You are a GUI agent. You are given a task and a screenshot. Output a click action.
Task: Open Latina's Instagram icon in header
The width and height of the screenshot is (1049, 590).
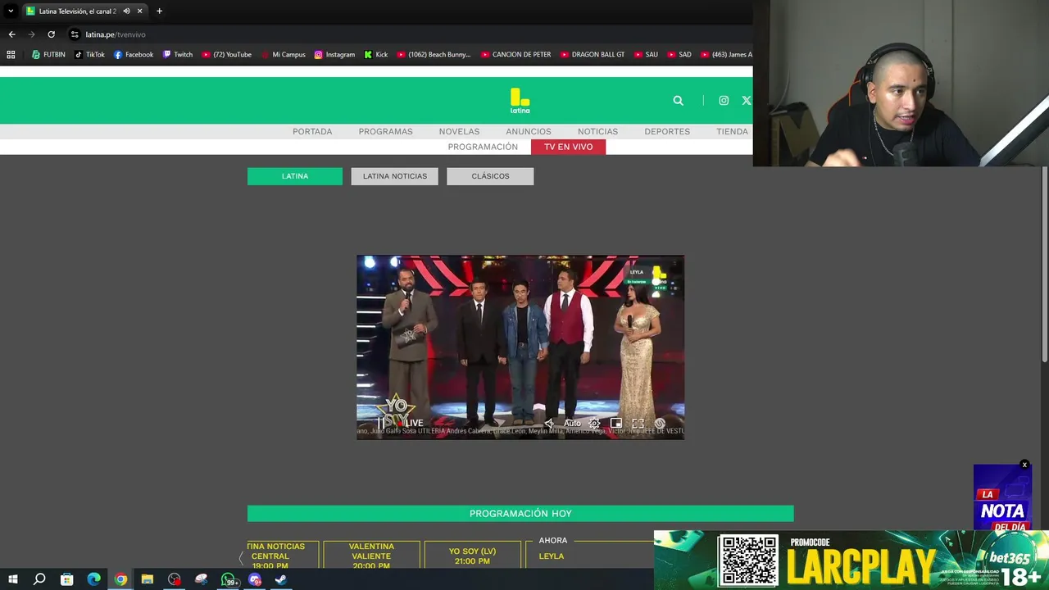[x=724, y=100]
